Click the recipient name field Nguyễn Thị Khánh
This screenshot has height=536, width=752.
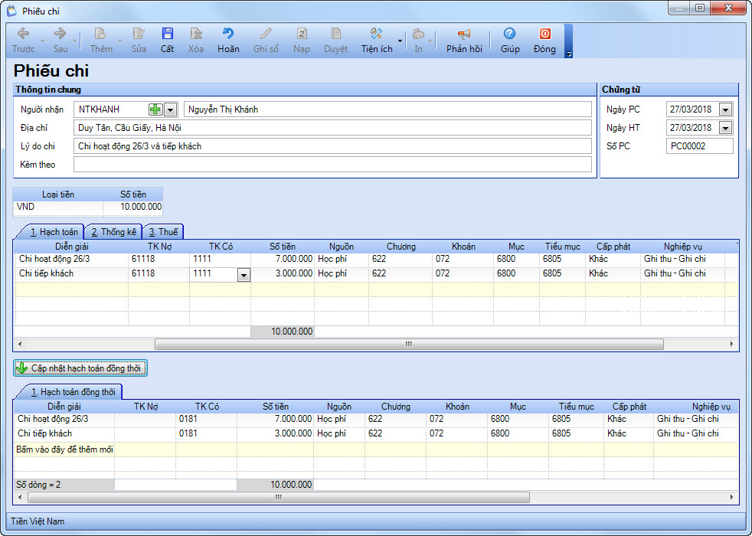[387, 109]
